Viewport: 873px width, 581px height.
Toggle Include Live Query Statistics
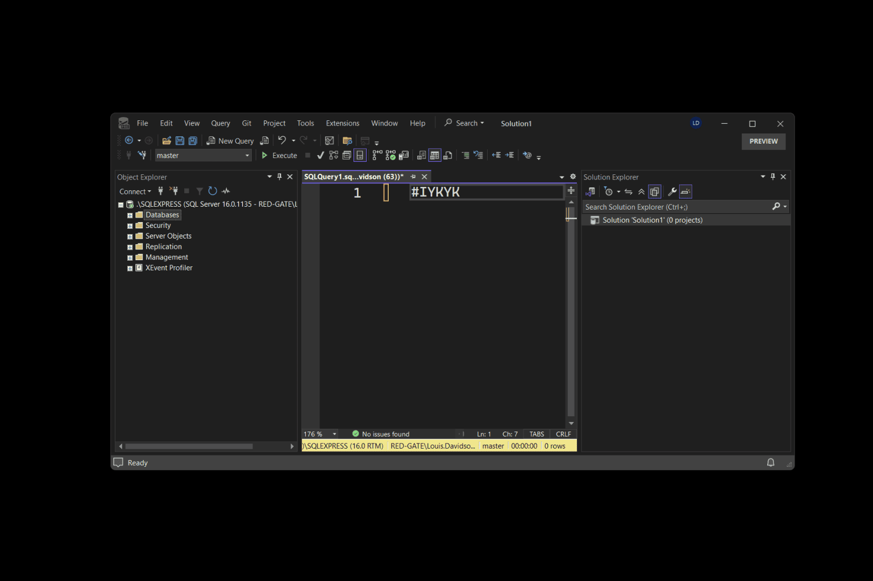(390, 156)
